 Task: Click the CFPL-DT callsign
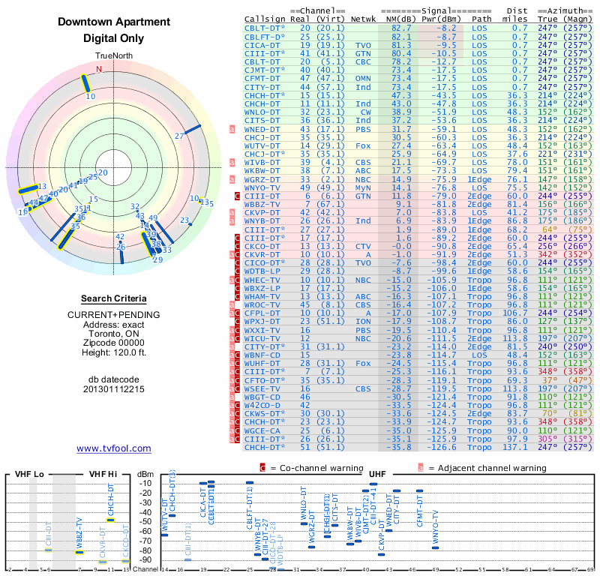tap(262, 313)
